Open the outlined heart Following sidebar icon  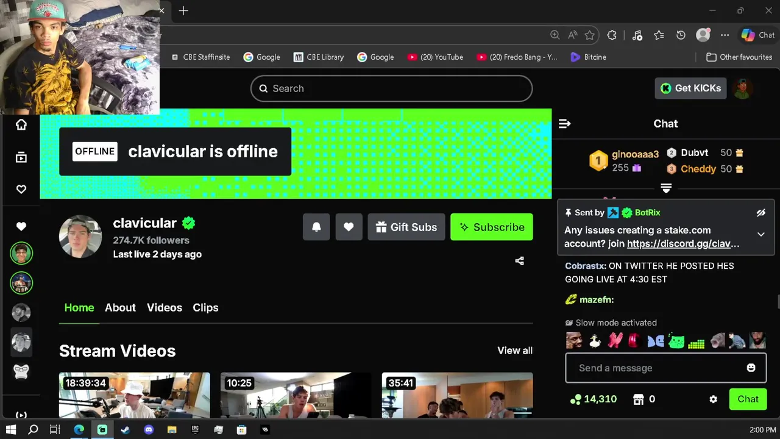(x=21, y=189)
